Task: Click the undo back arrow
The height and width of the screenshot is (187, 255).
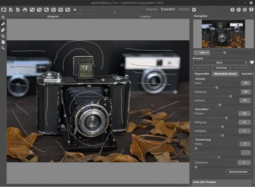Action: pos(75,9)
